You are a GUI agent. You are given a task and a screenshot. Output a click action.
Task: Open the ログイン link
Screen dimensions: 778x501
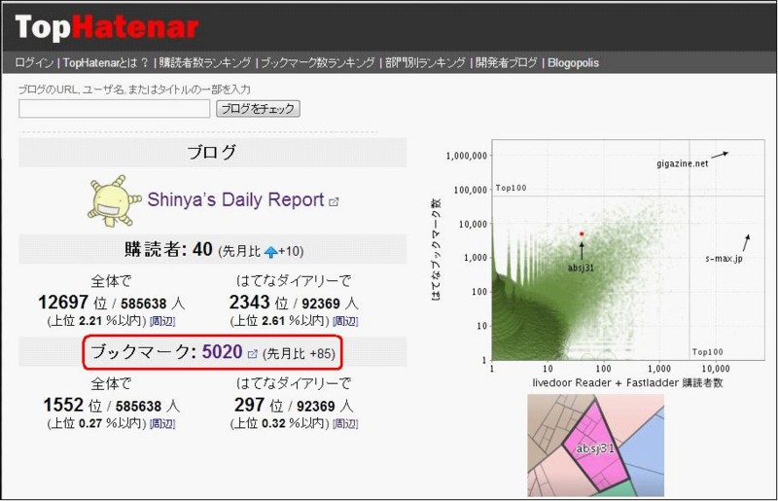point(34,63)
